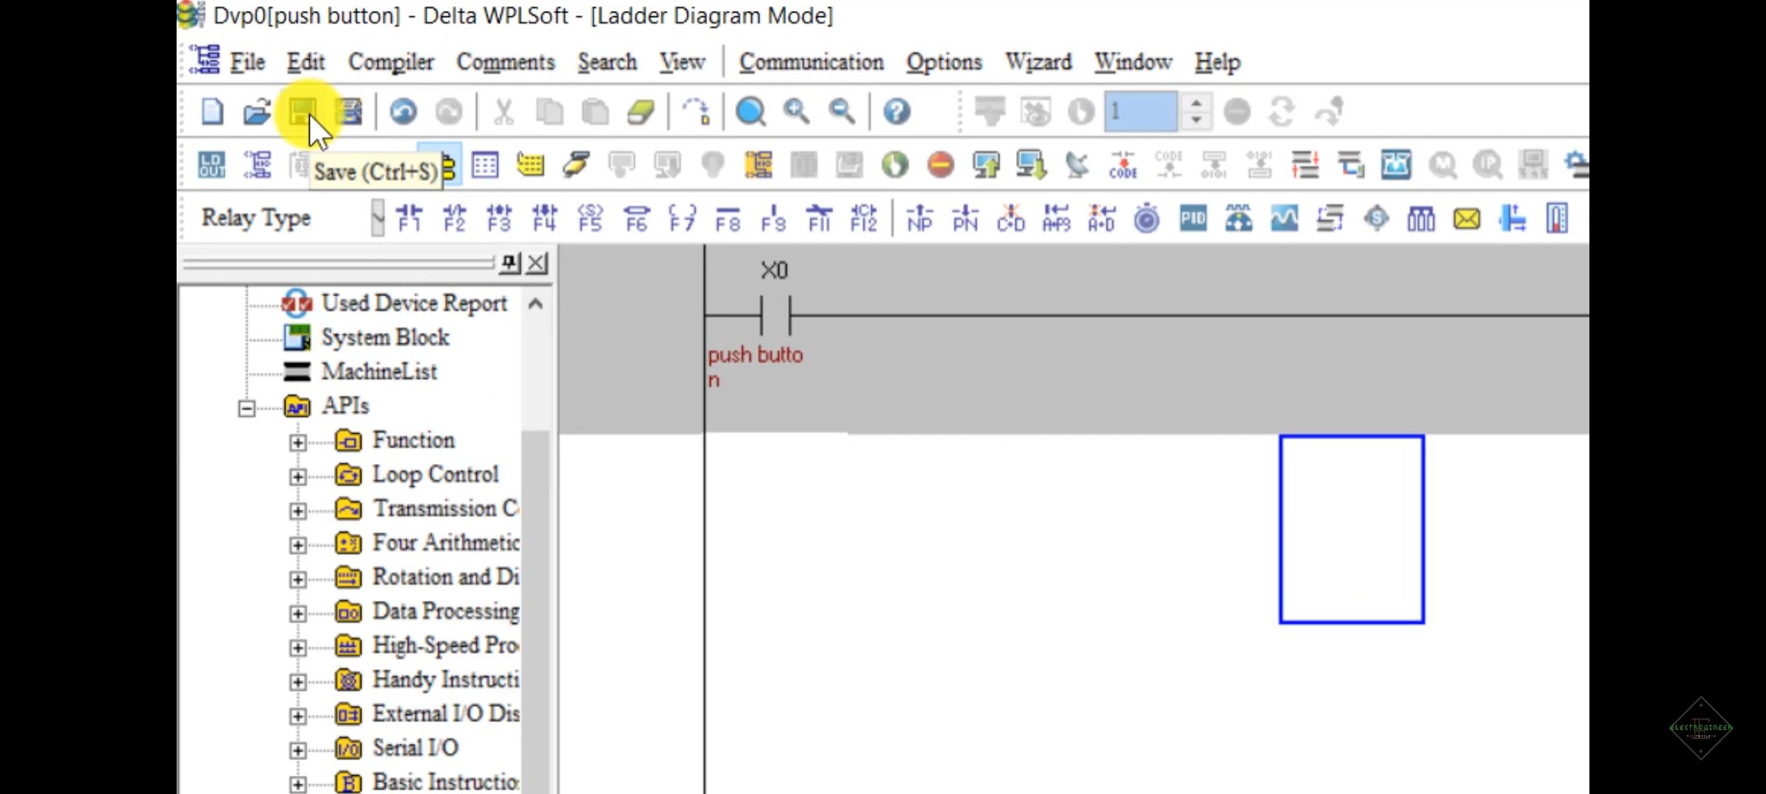
Task: Increase row number with the spinner up arrow
Action: point(1197,106)
